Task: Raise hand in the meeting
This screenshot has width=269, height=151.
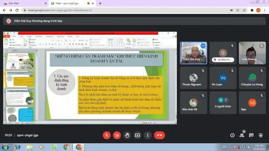Action: coord(127,135)
